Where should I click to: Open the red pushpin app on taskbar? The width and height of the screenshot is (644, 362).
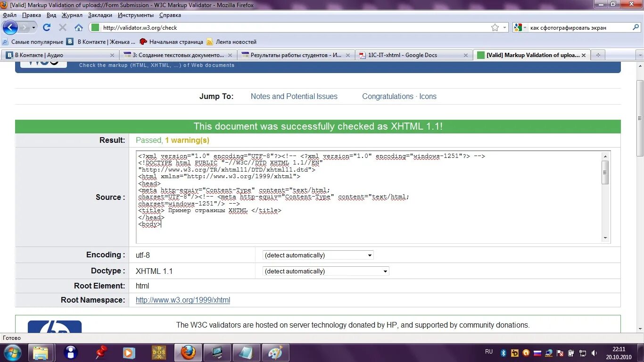[x=100, y=353]
